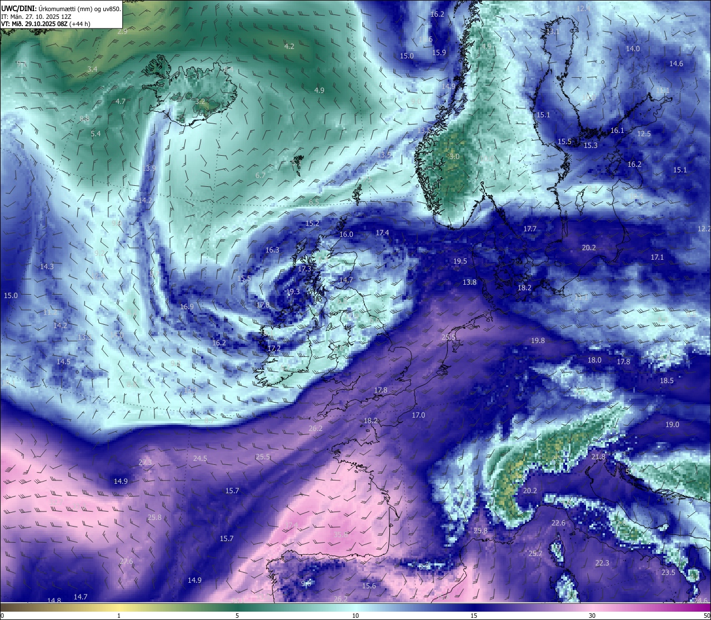Screen dimensions: 711x620
Task: Click the 18.5 value on the map
Action: tap(667, 381)
